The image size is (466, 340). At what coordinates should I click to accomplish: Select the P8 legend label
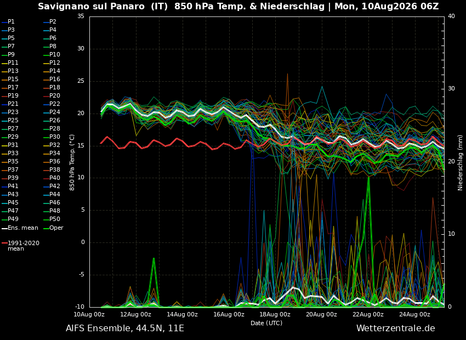click(50, 47)
